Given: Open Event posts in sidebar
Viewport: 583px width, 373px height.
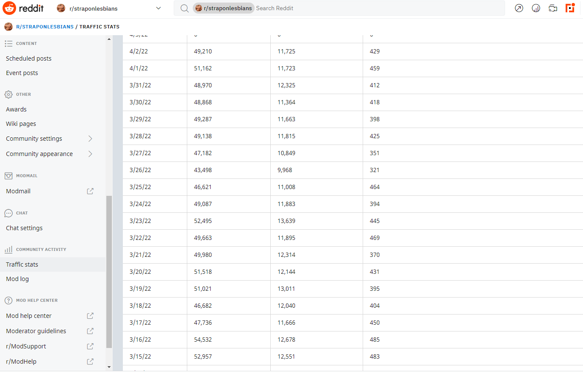Looking at the screenshot, I should [x=22, y=73].
